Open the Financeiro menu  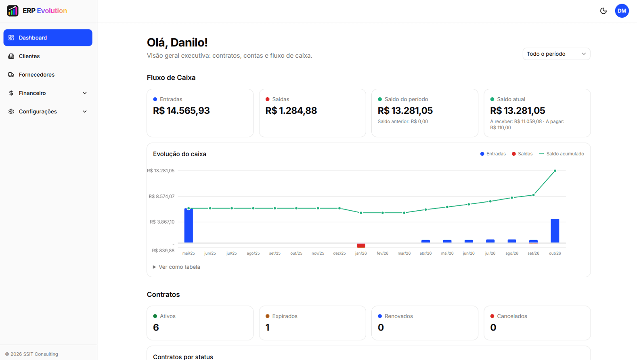[x=48, y=93]
